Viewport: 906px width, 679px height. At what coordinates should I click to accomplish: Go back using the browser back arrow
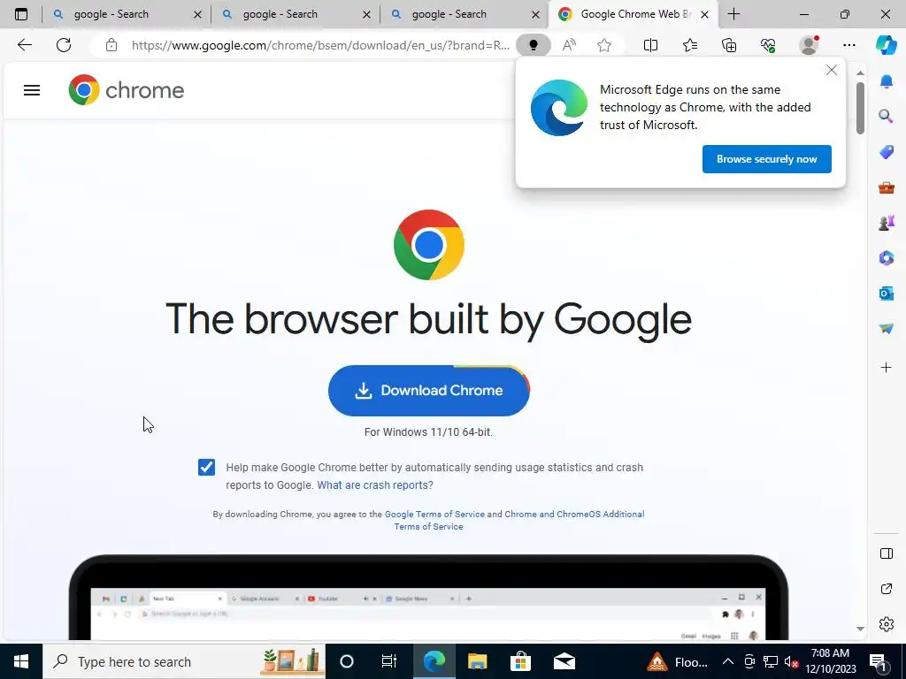[x=24, y=45]
